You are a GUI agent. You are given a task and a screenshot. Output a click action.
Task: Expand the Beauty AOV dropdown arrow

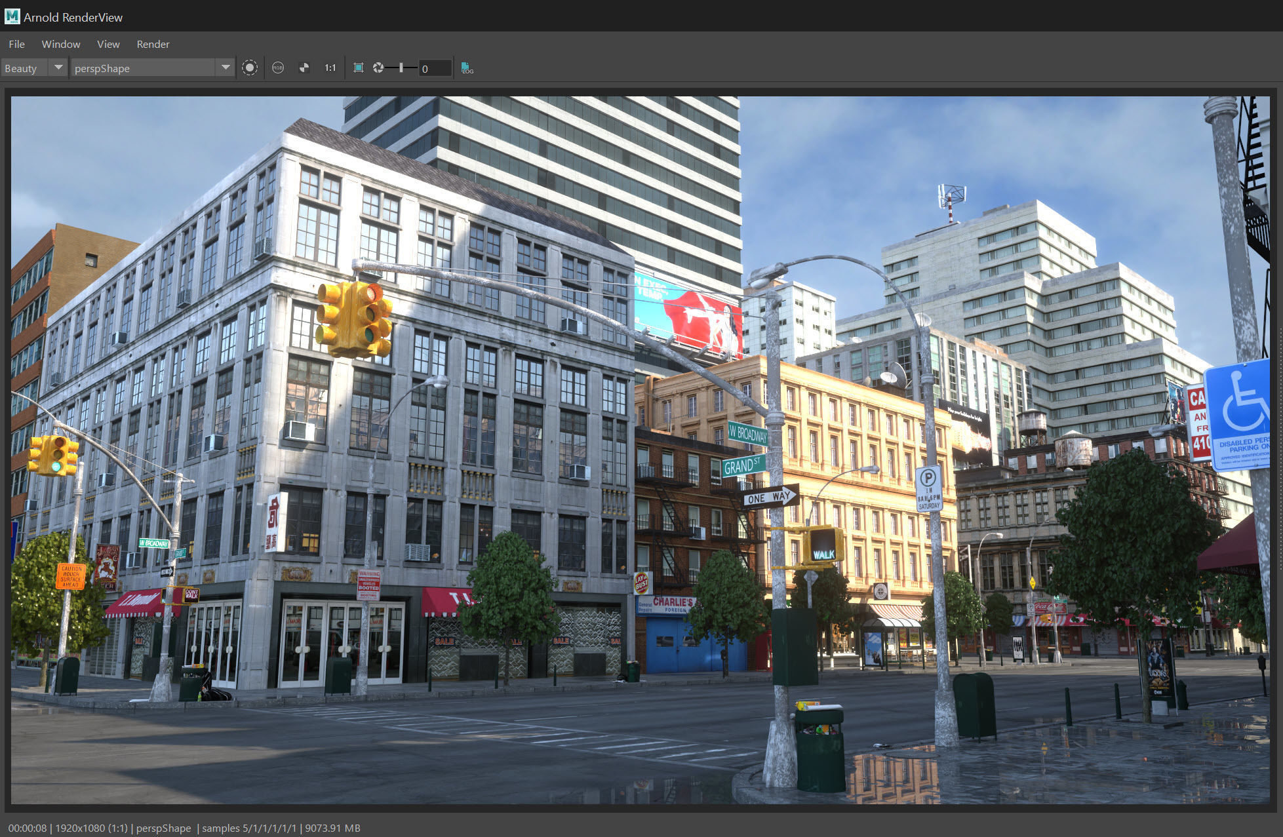tap(58, 68)
